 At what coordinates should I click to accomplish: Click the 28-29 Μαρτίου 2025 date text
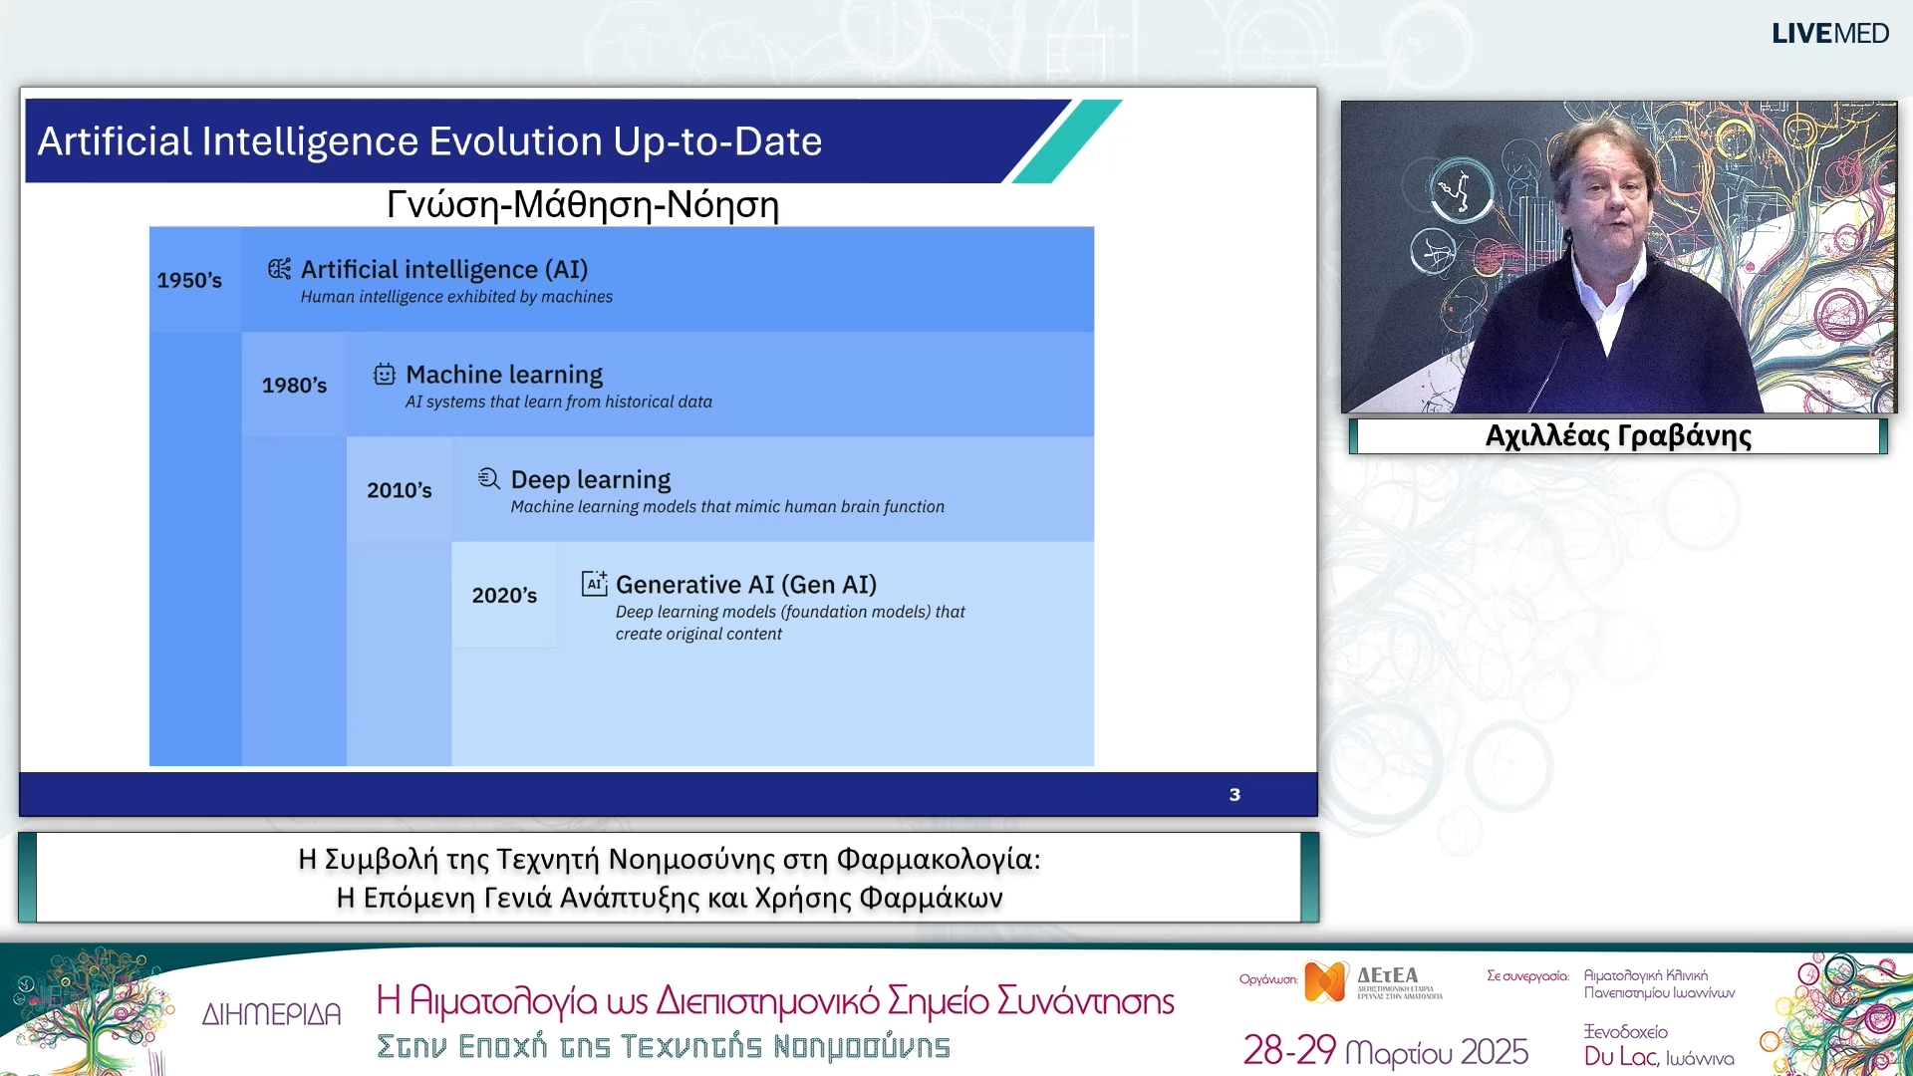1385,1051
